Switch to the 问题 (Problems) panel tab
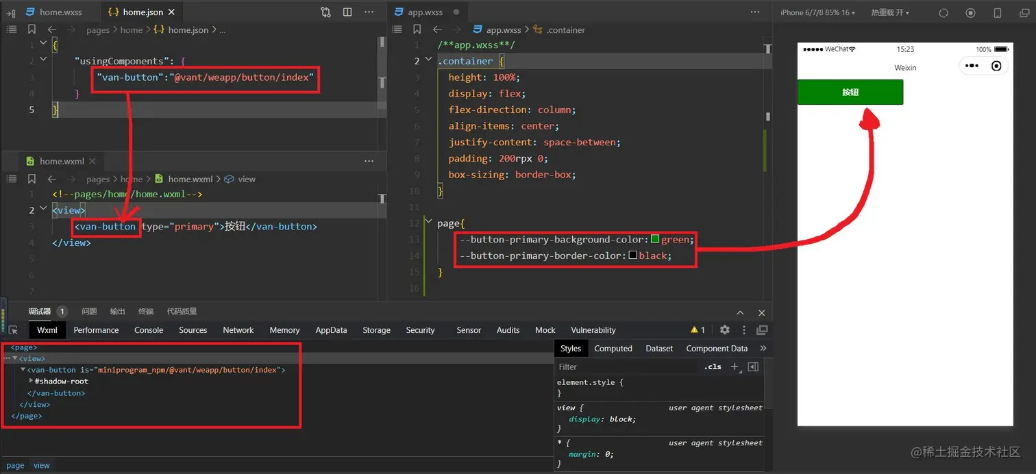Image resolution: width=1036 pixels, height=474 pixels. click(x=89, y=312)
